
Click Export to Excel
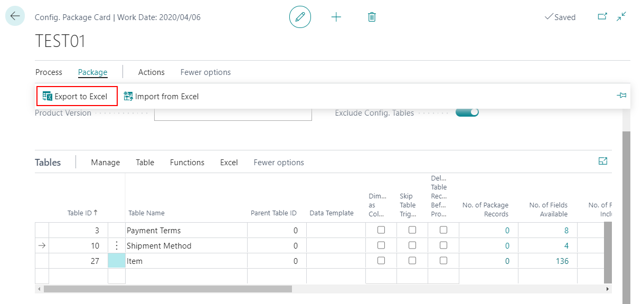[77, 96]
